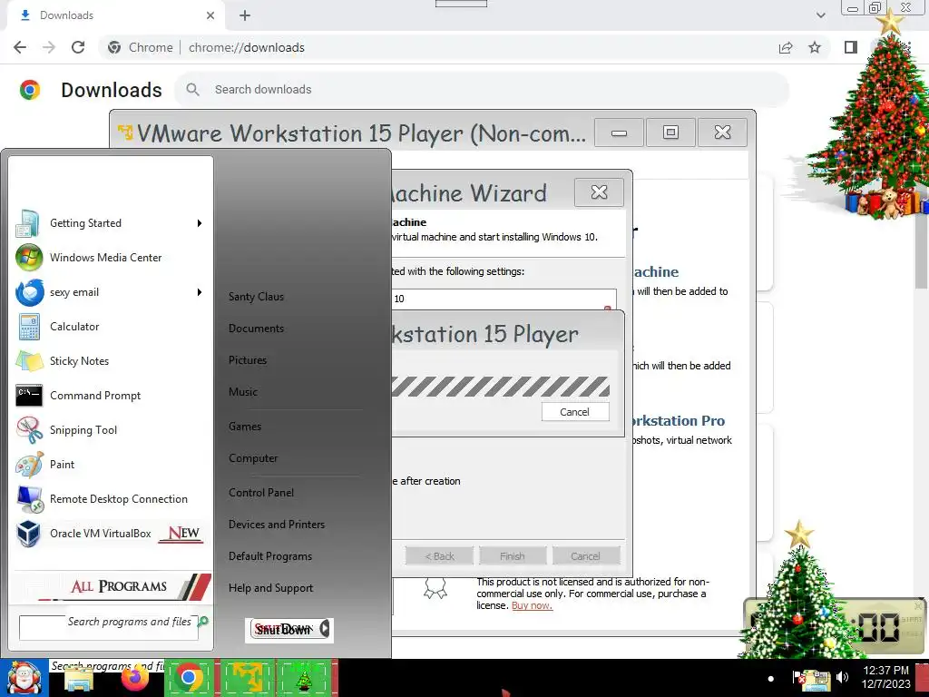Open Documents from start menu
Image resolution: width=929 pixels, height=697 pixels.
tap(256, 329)
